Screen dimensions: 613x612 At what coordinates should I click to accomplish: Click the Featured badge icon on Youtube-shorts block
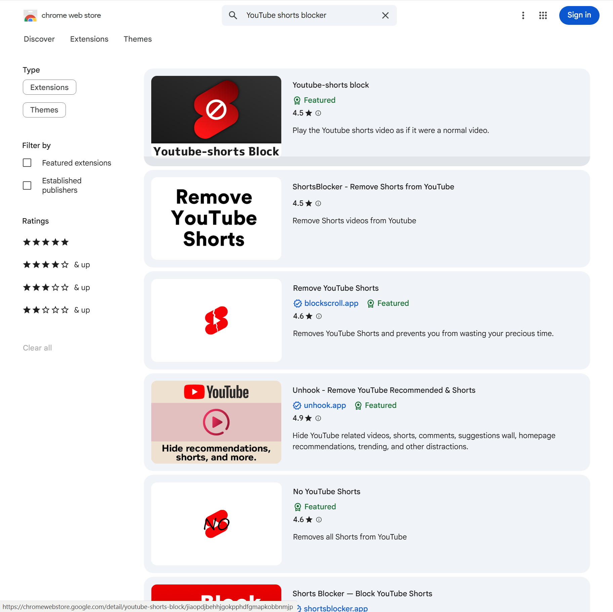tap(297, 100)
